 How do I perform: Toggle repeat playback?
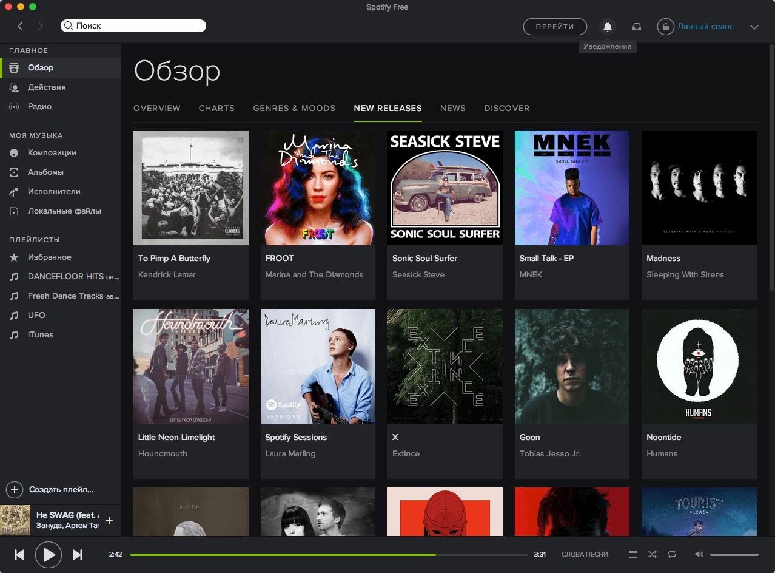672,554
